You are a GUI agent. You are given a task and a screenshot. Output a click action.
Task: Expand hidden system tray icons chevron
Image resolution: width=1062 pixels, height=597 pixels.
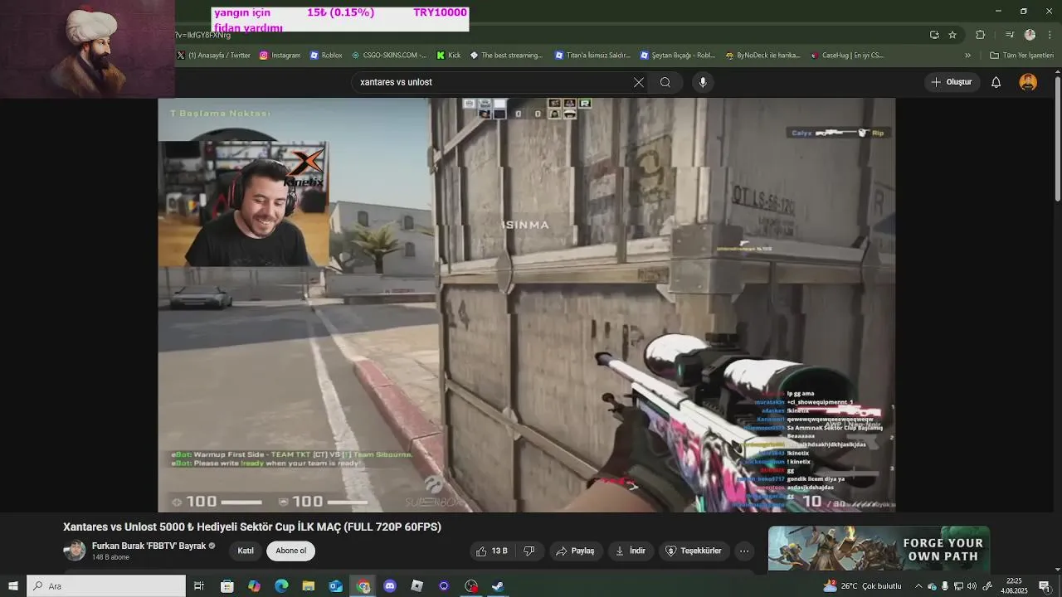[918, 586]
